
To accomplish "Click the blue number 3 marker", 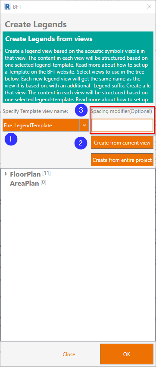I will (x=81, y=110).
